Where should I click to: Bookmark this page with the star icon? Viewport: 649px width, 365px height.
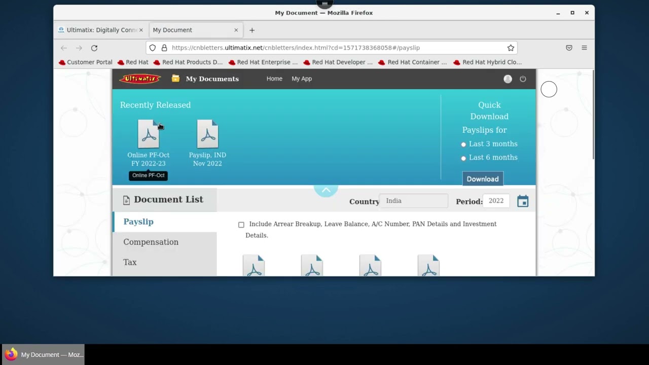[x=511, y=48]
